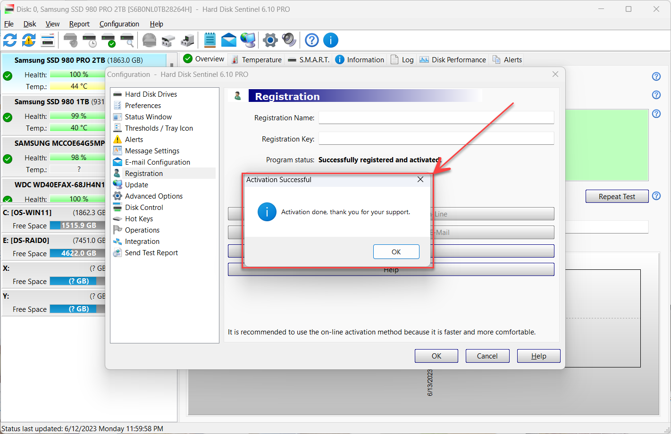Click the blue Refresh disk status toolbar icon
This screenshot has width=671, height=434.
click(x=10, y=40)
